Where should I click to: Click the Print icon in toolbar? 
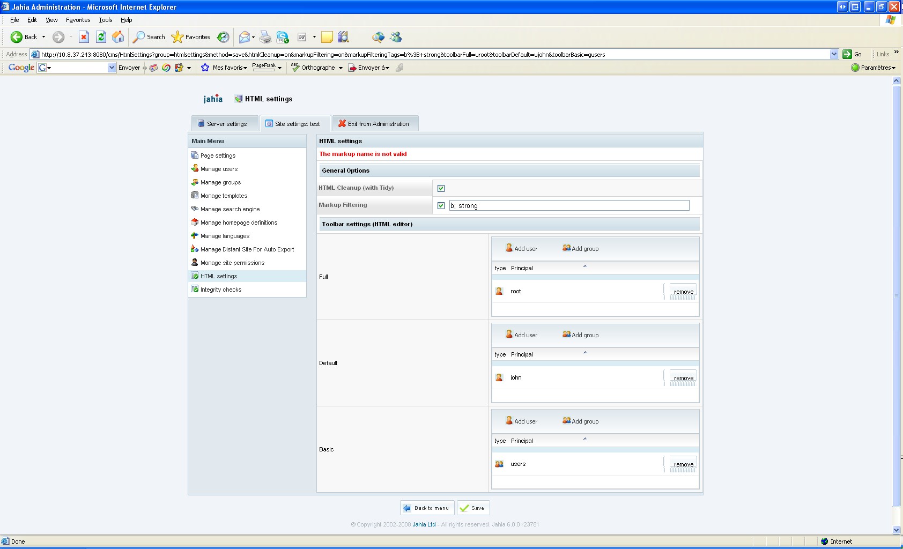(265, 37)
